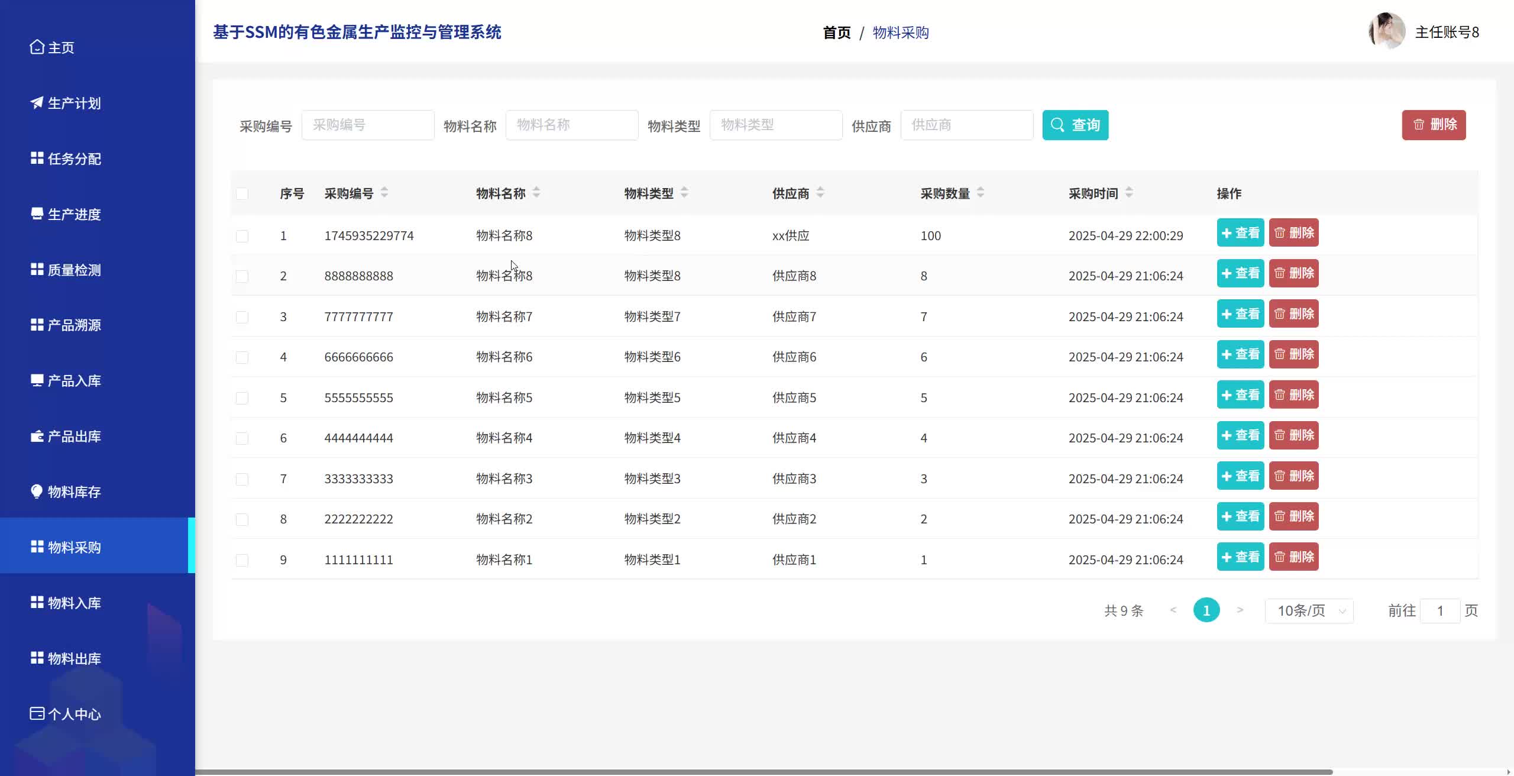Screen dimensions: 1514x776
Task: Select checkbox for row 5555555555
Action: [242, 398]
